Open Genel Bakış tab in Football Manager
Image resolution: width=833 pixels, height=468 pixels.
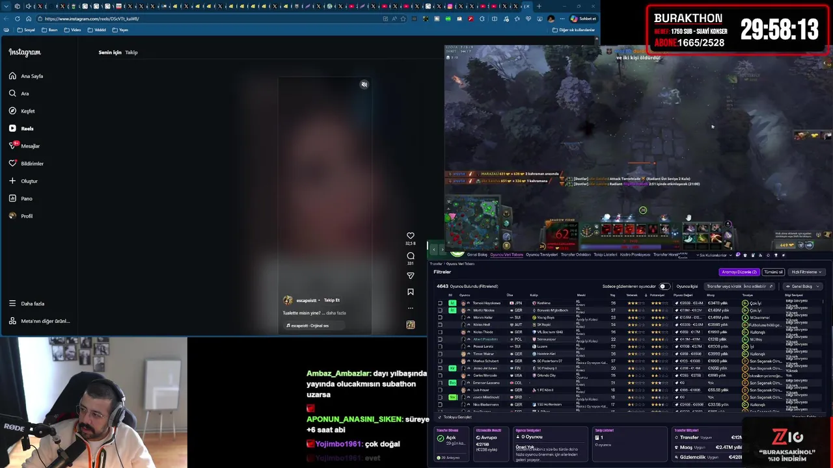pos(477,255)
